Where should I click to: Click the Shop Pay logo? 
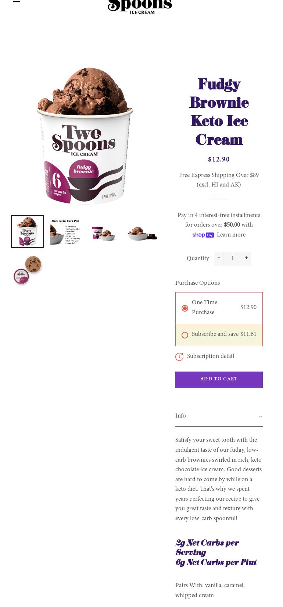coord(203,235)
